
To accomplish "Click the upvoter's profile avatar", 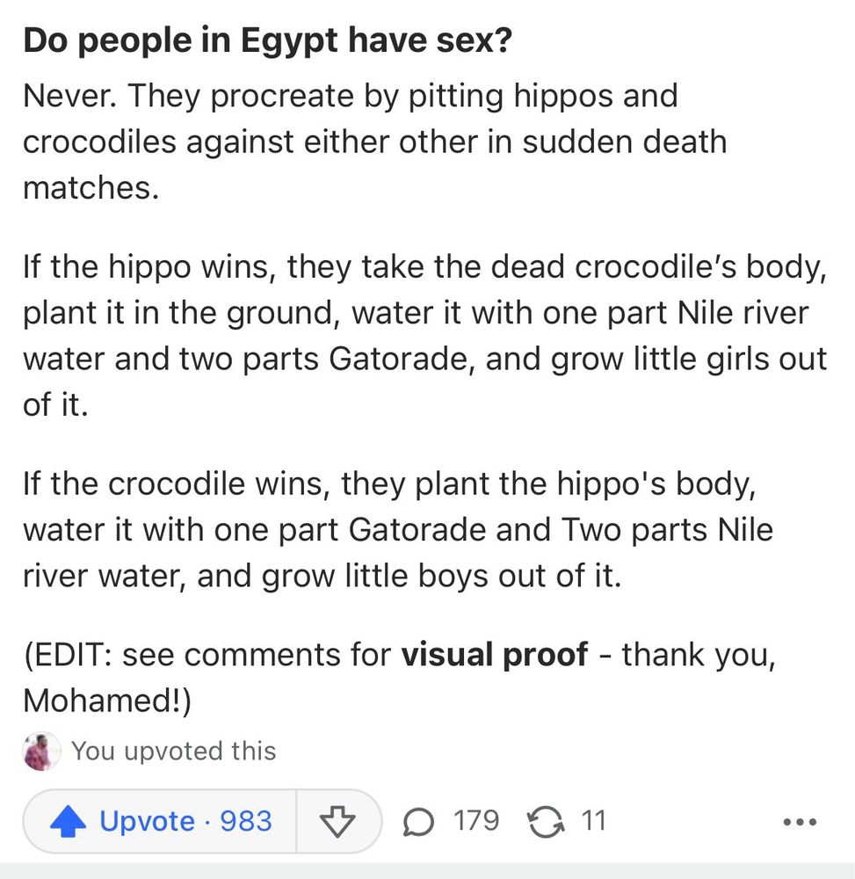I will (41, 752).
